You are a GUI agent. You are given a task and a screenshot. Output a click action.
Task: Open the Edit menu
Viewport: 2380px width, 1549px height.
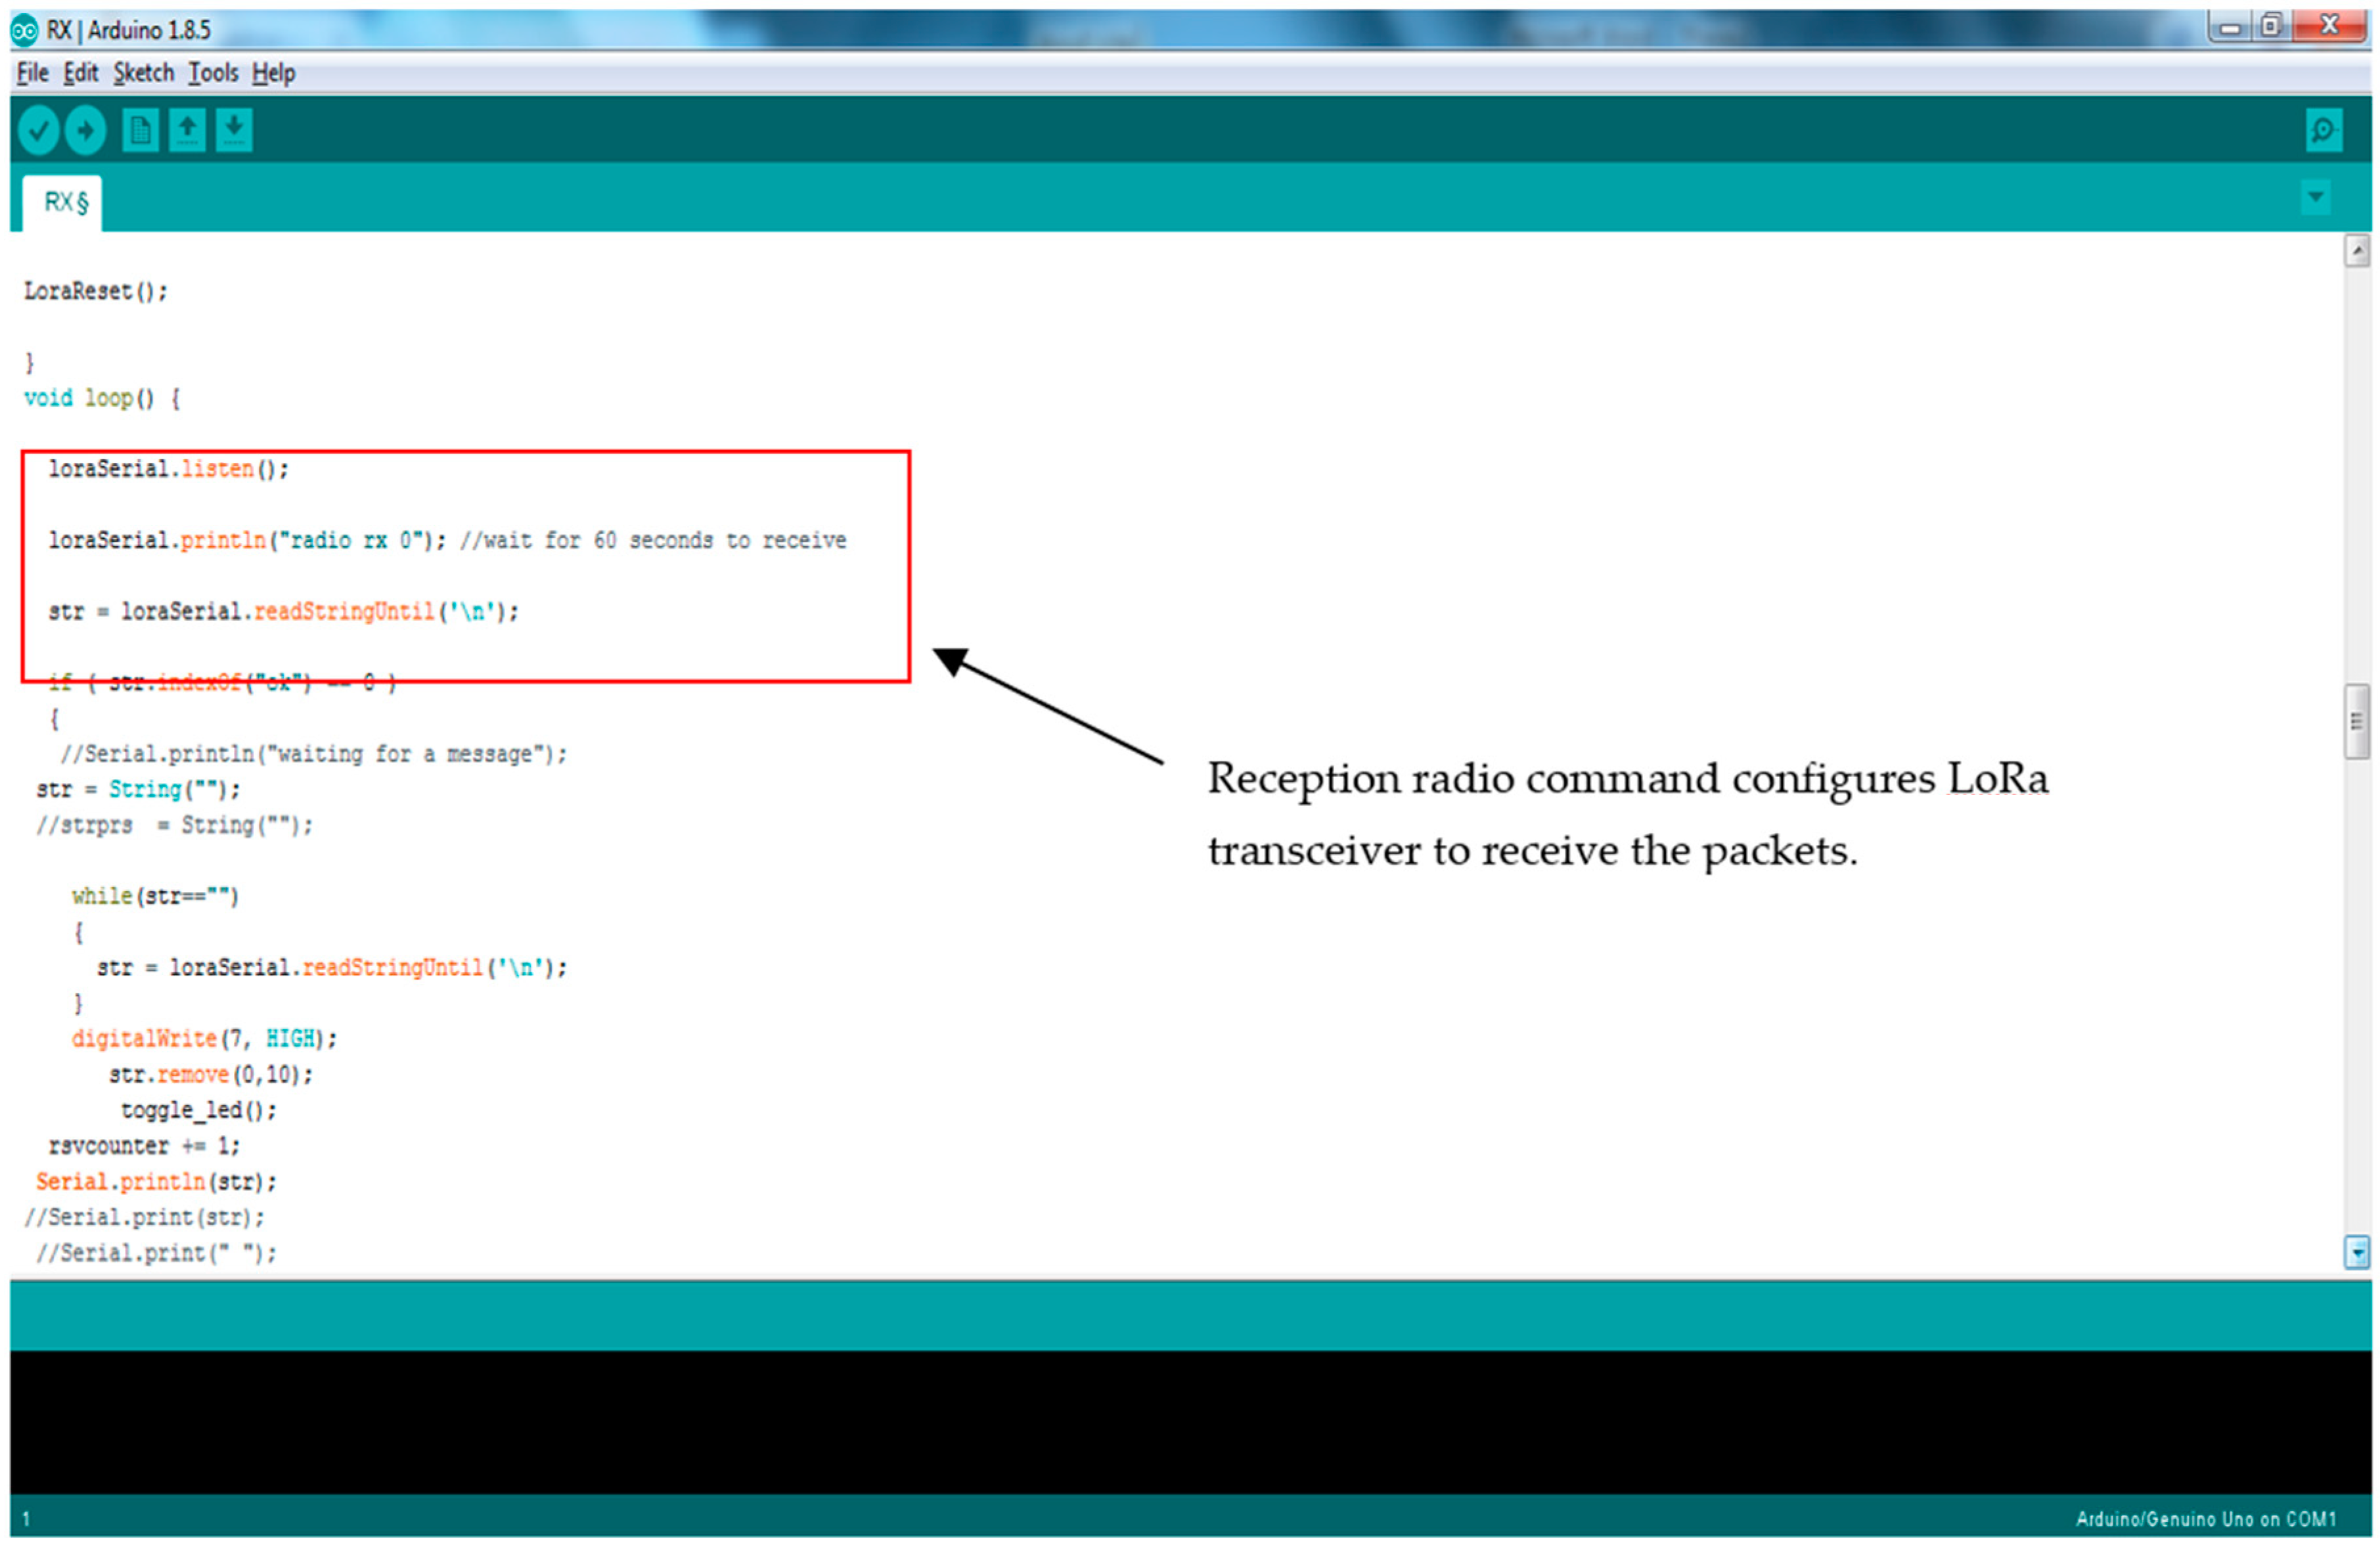click(x=80, y=73)
